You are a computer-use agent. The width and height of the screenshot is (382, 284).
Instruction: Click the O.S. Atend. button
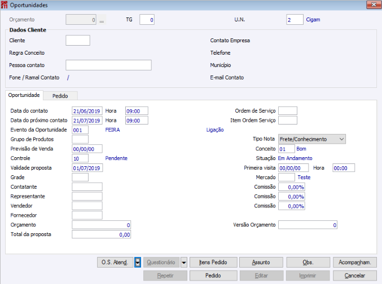(115, 263)
